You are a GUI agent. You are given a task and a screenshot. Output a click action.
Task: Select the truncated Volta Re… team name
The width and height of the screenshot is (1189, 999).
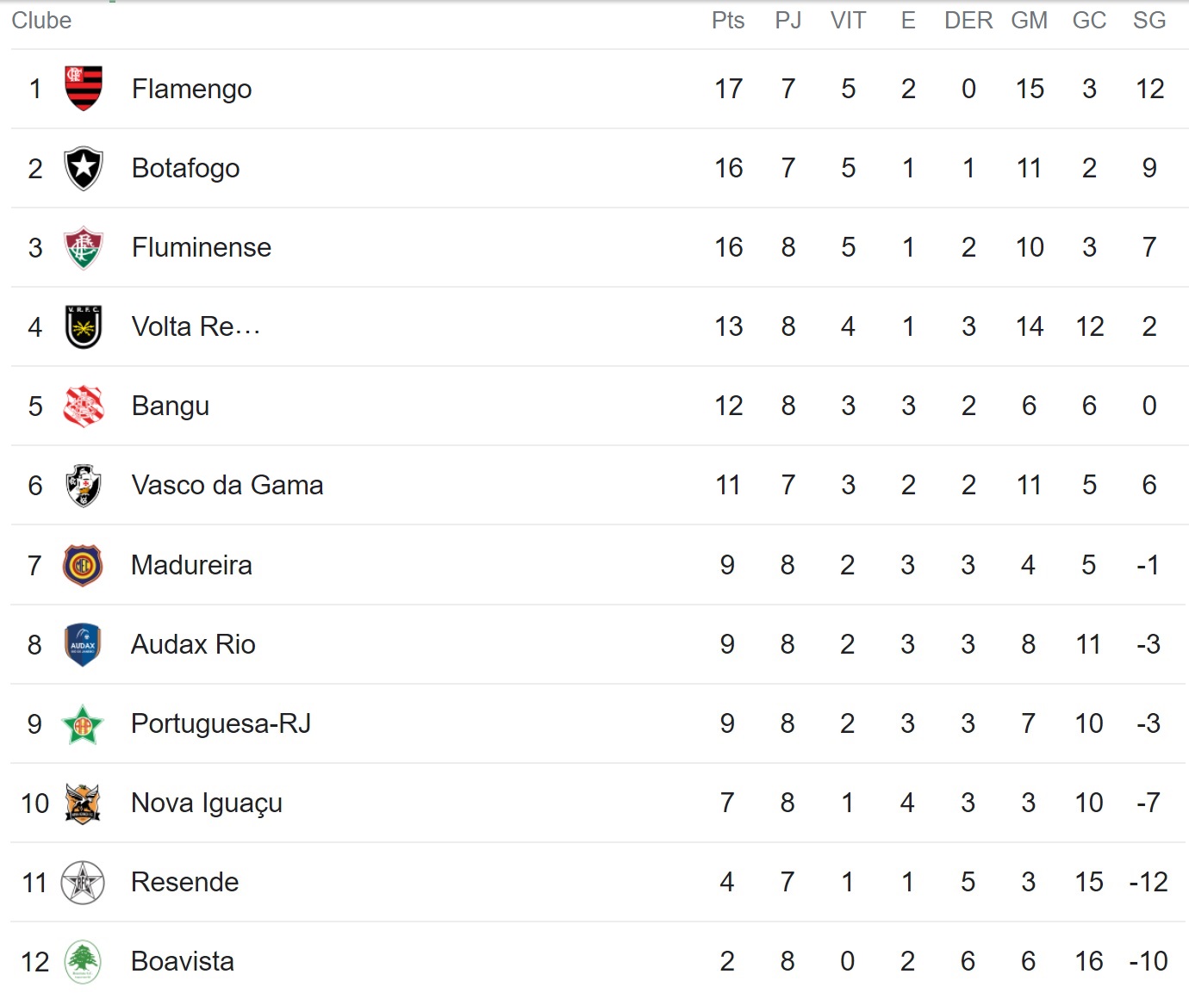click(196, 326)
